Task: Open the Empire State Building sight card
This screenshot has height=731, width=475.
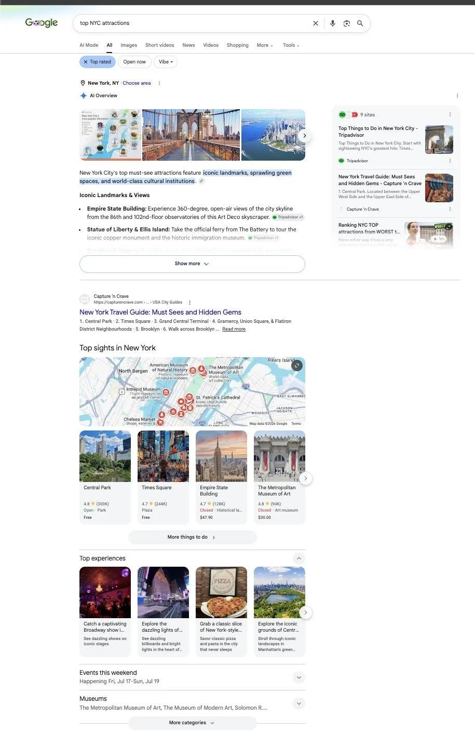Action: 221,477
